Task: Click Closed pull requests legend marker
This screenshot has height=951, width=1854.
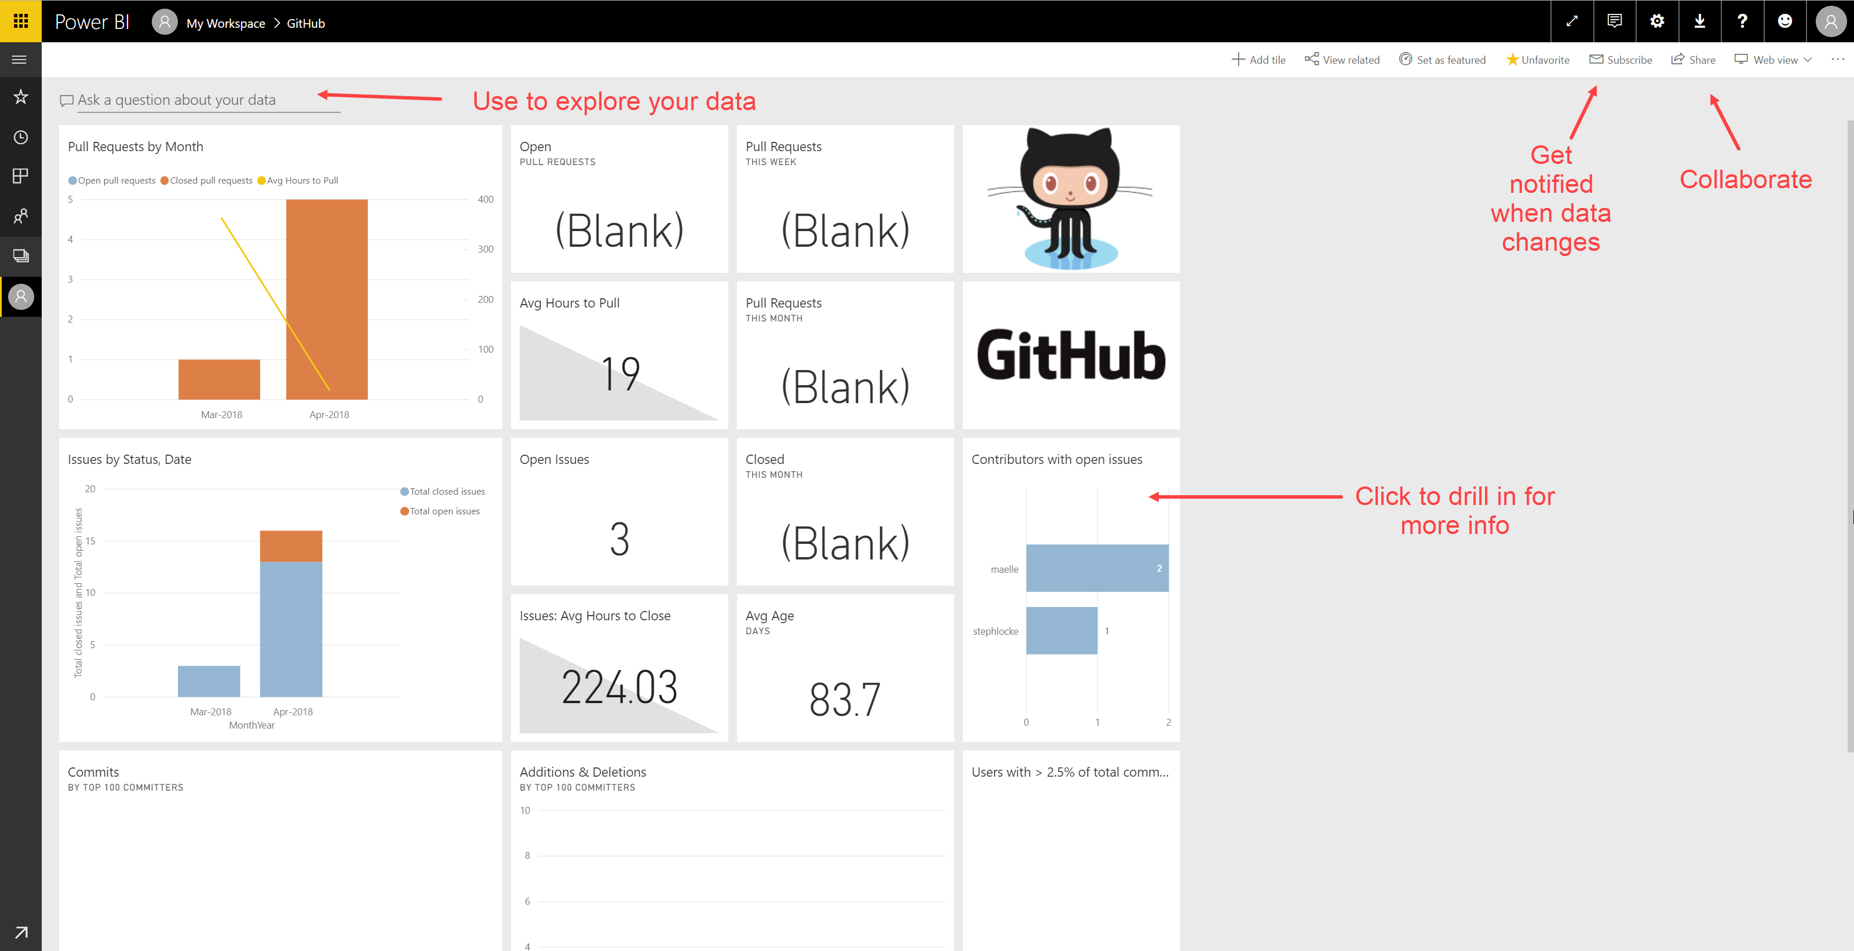Action: coord(164,181)
